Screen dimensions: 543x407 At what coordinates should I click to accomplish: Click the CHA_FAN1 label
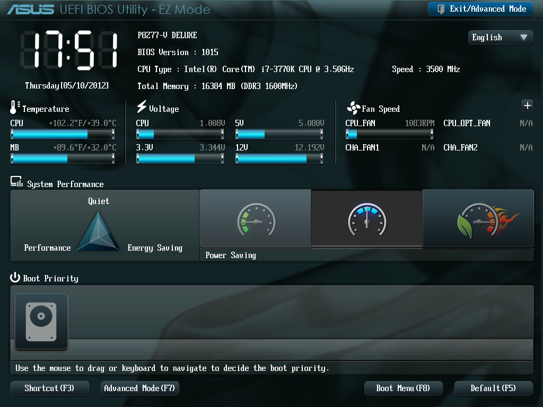coord(362,148)
